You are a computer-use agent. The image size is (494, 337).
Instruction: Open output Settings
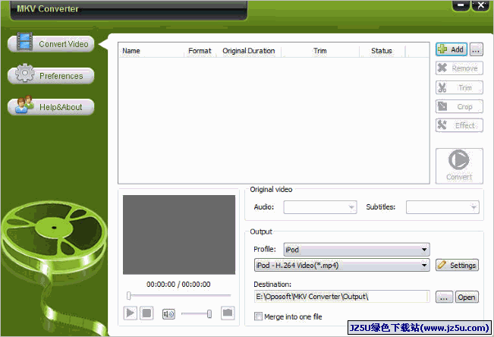(x=457, y=265)
